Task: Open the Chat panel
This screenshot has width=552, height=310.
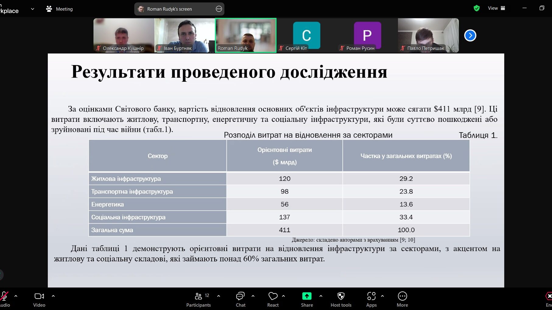Action: pos(240,299)
